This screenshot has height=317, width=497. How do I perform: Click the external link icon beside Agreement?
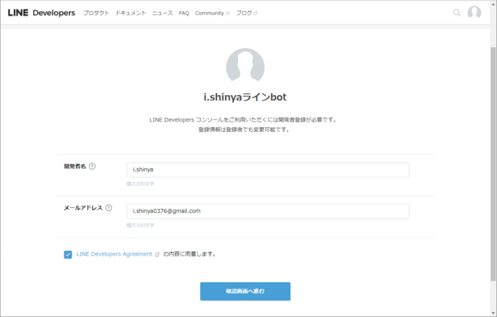point(157,254)
